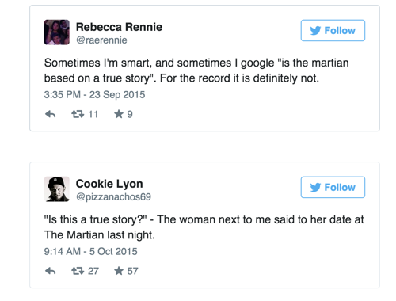Viewport: 396px width, 301px height.
Task: Favorite Rebecca Rennie's tweet with star
Action: [119, 114]
